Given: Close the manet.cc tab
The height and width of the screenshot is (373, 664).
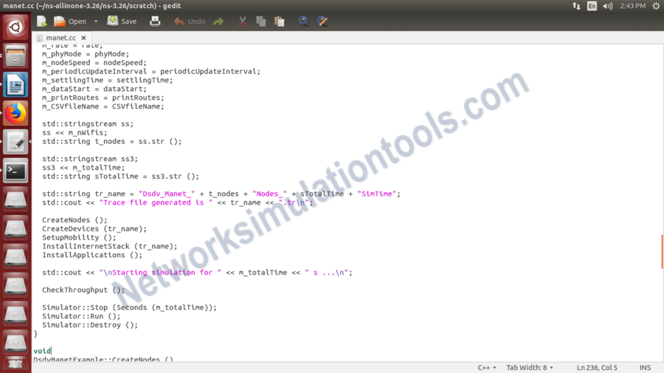Looking at the screenshot, I should [83, 38].
